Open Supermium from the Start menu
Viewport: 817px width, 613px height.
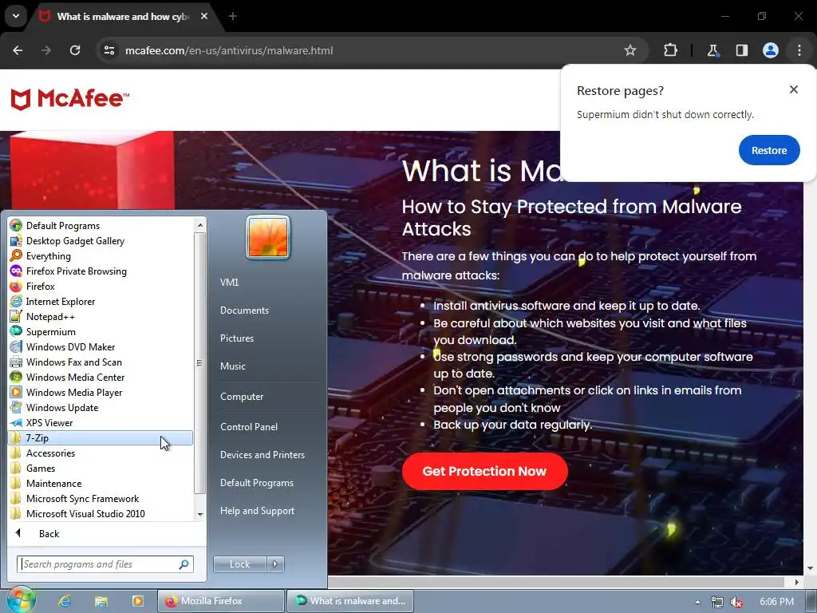101,331
